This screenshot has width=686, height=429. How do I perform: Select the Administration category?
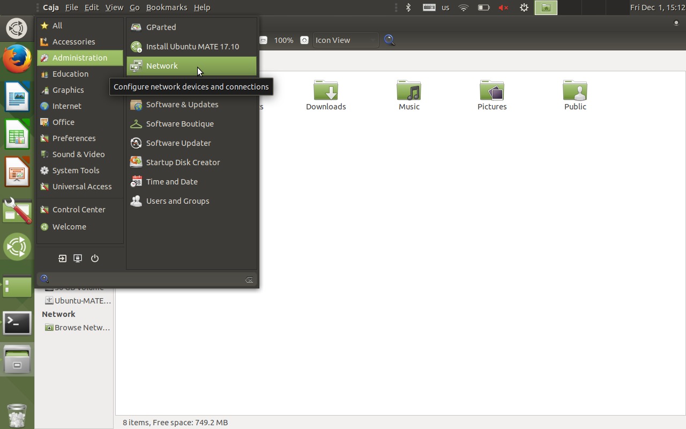(80, 58)
